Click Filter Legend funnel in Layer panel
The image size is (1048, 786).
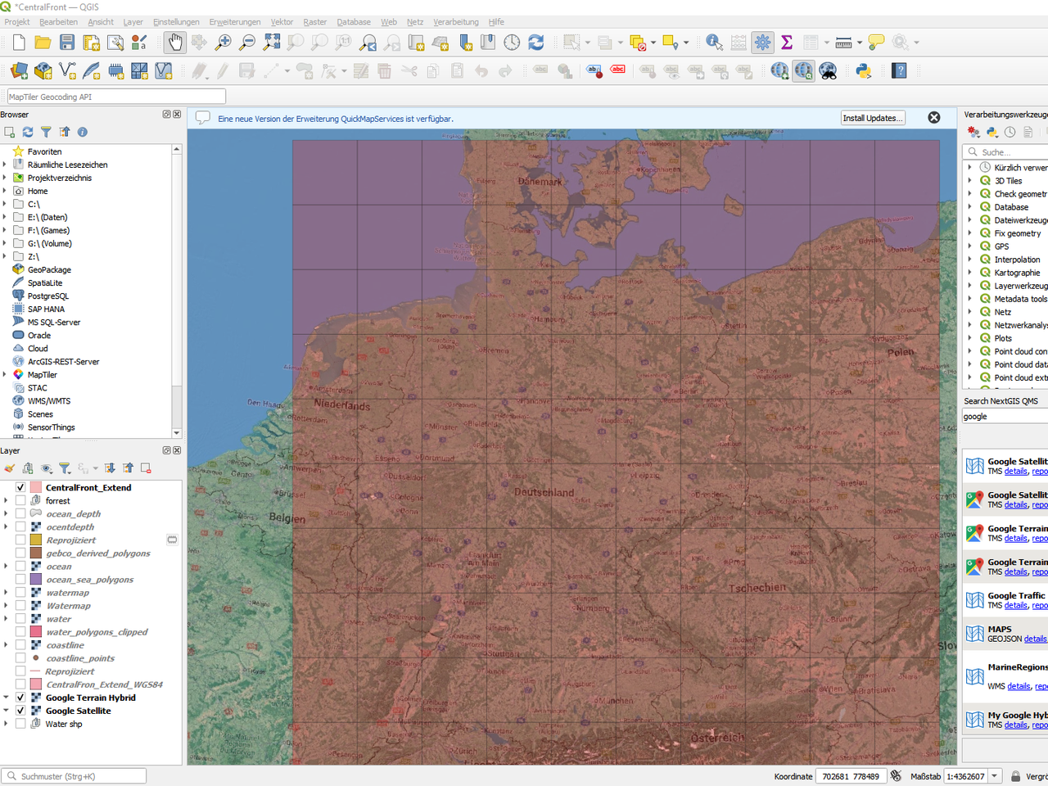point(65,468)
